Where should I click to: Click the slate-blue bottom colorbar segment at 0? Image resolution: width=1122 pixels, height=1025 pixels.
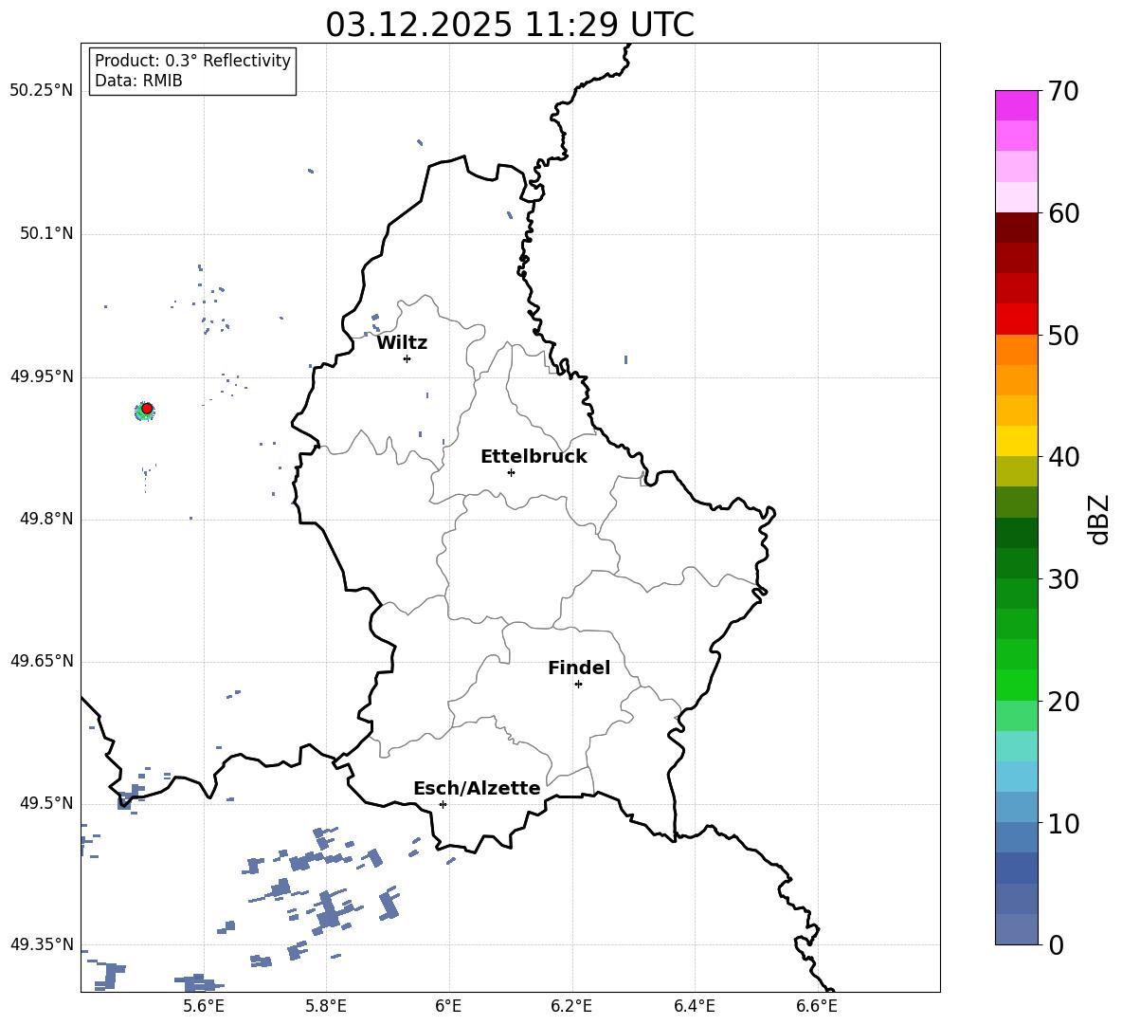(x=1016, y=929)
